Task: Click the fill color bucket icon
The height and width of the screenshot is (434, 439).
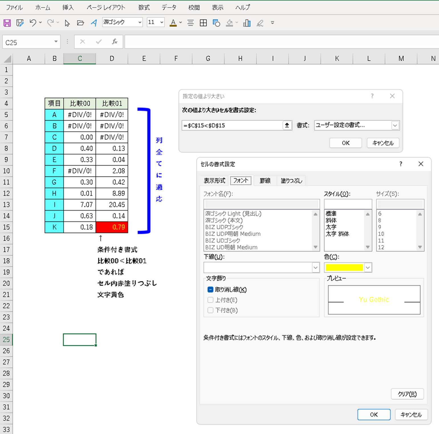Action: [230, 23]
